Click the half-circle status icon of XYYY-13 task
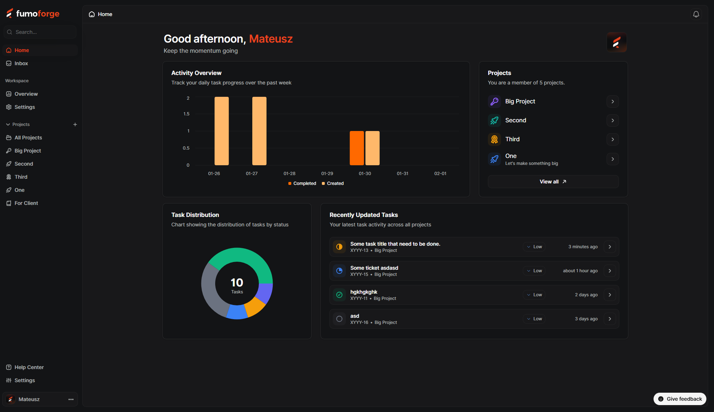Image resolution: width=714 pixels, height=412 pixels. [x=339, y=247]
